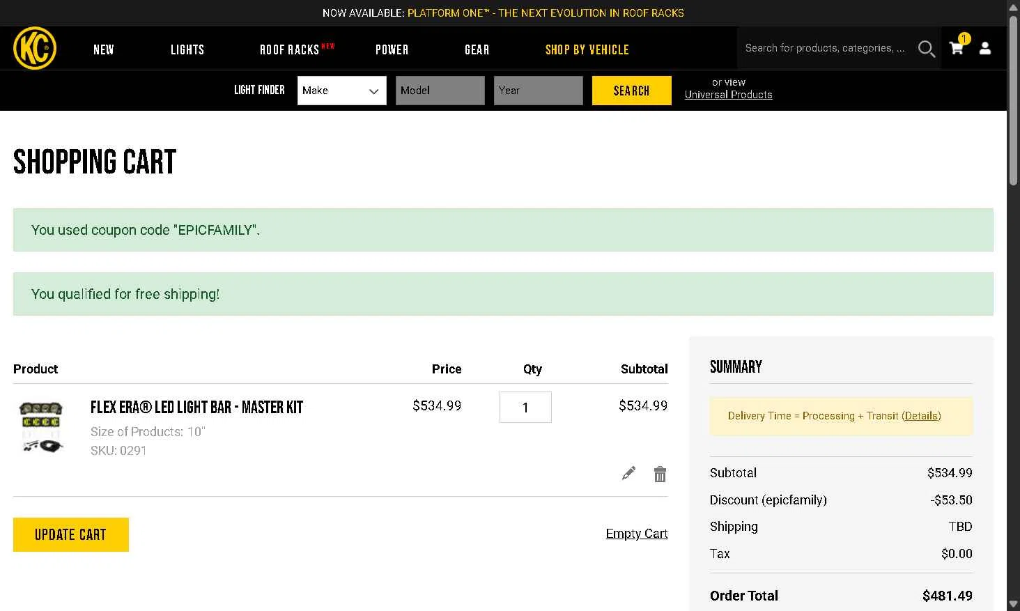This screenshot has height=611, width=1020.
Task: Open the NEW menu
Action: [x=104, y=49]
